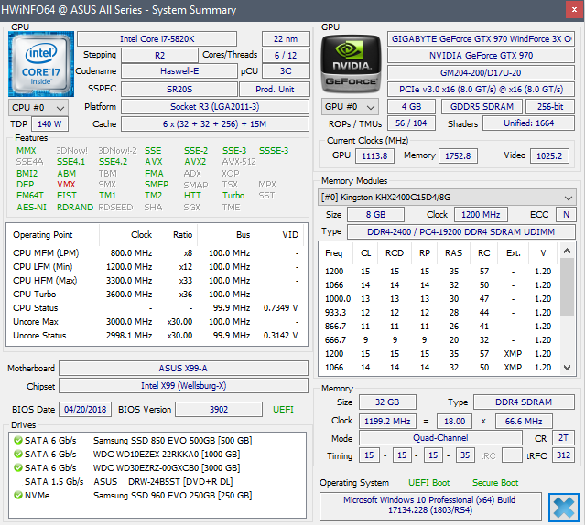Viewport: 585px width, 525px height.
Task: Click the Memory clock 1752.8 field
Action: [x=458, y=156]
